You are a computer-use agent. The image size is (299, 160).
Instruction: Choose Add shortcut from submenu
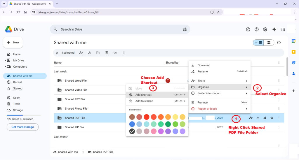pos(143,95)
